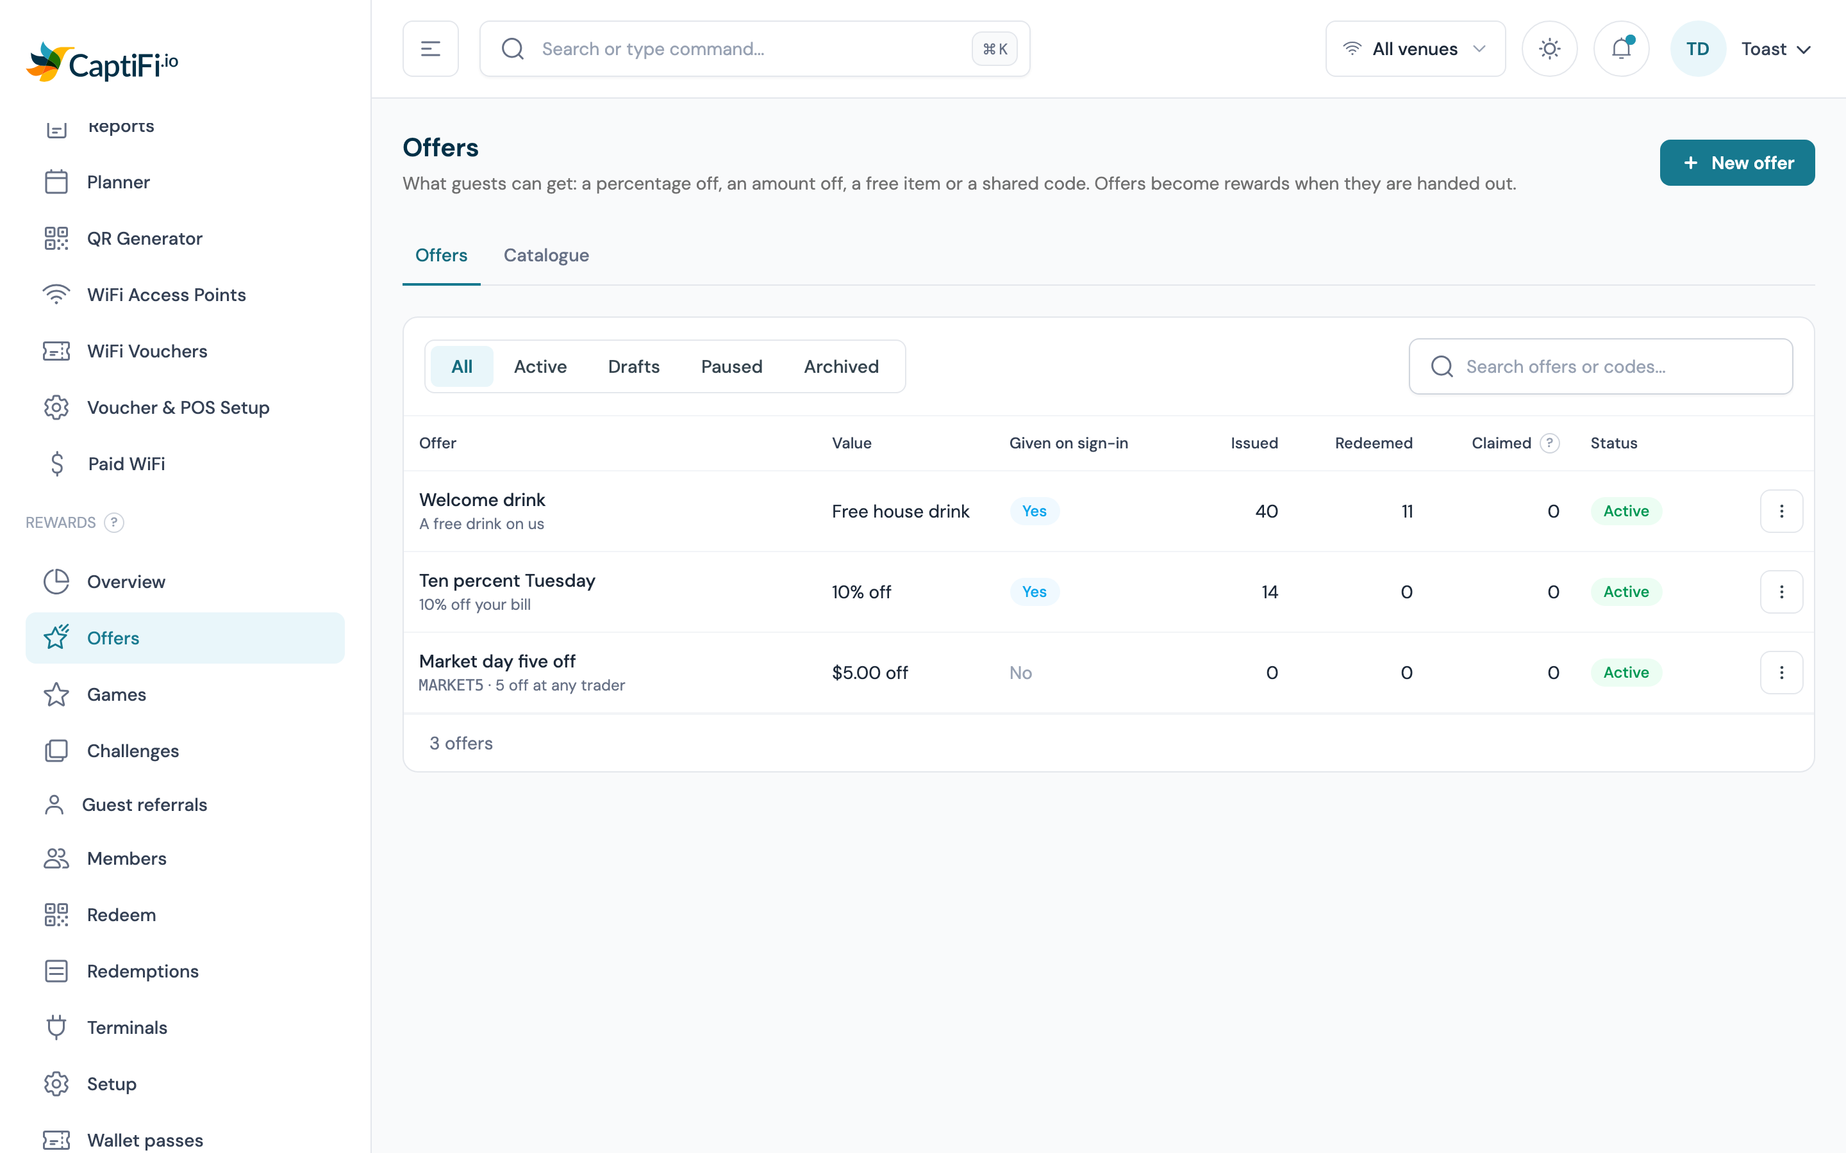The width and height of the screenshot is (1846, 1153).
Task: Open rewards Setup
Action: click(x=185, y=1084)
